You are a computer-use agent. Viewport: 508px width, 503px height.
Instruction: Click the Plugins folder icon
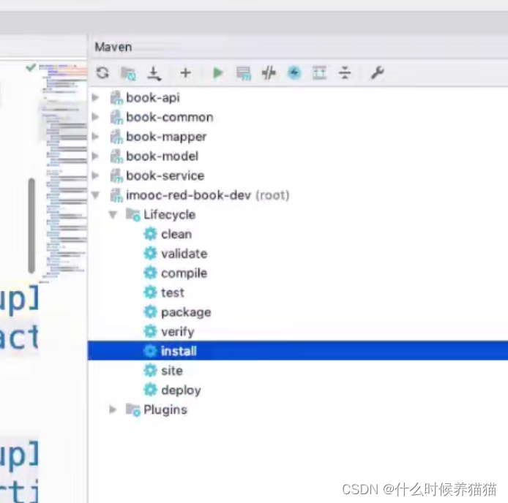[132, 409]
